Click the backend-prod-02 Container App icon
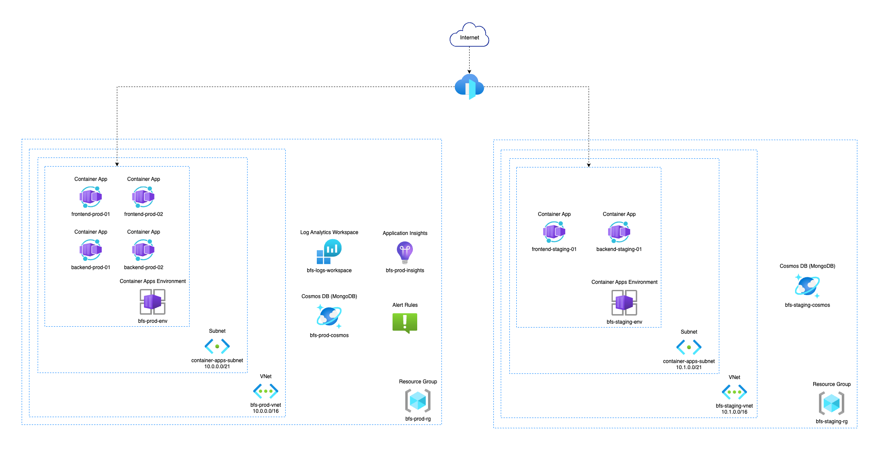The width and height of the screenshot is (879, 450). (143, 250)
